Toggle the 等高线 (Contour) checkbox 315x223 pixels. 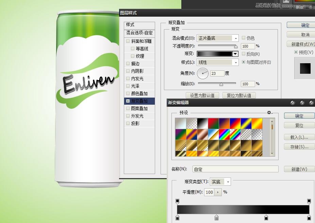coord(133,49)
